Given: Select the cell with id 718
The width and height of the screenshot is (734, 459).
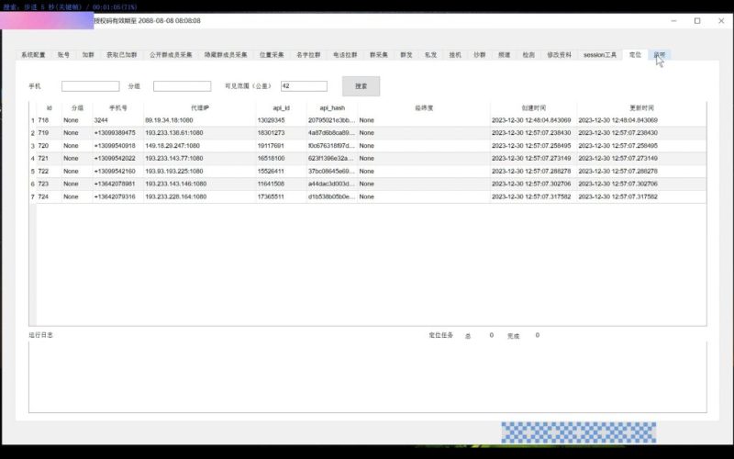Looking at the screenshot, I should [50, 120].
